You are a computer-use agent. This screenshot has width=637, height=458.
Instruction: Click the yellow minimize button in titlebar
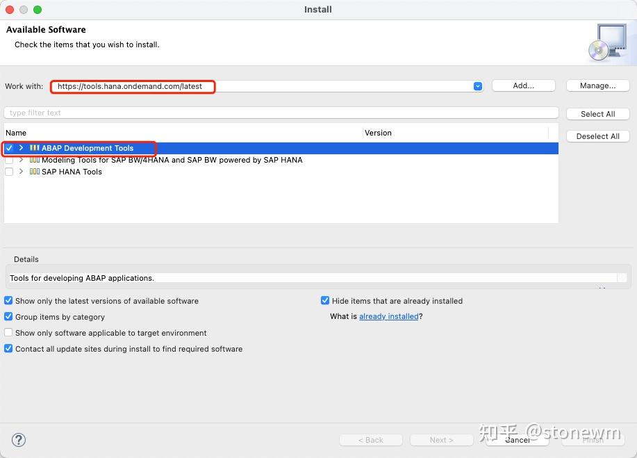22,10
